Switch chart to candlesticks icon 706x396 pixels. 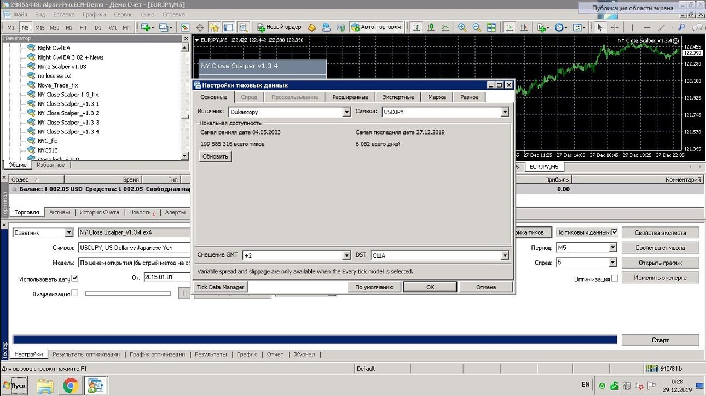431,27
